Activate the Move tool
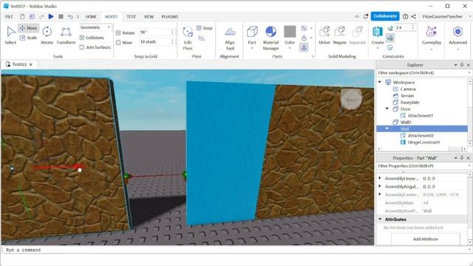This screenshot has width=473, height=266. pos(28,28)
